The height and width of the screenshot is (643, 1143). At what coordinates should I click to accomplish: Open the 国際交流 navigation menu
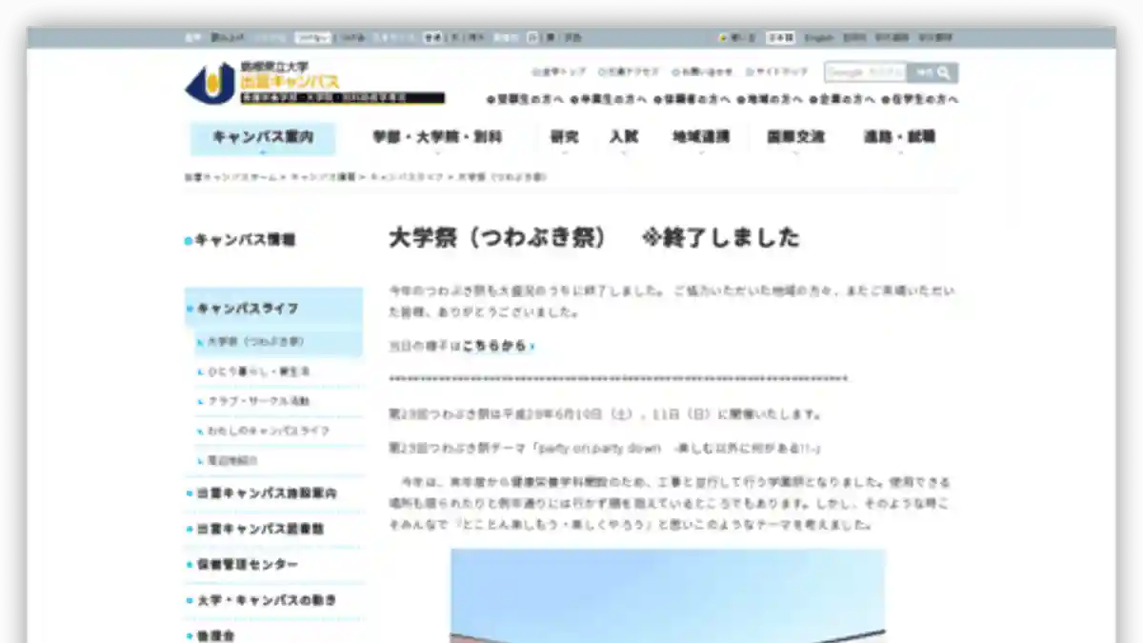click(796, 137)
